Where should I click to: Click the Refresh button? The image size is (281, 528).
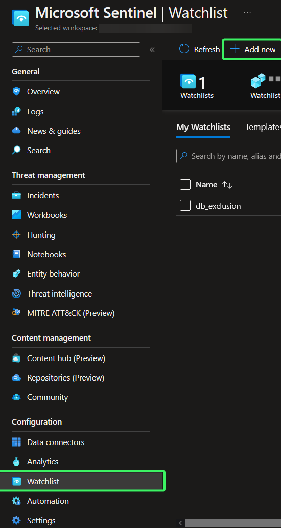click(199, 50)
